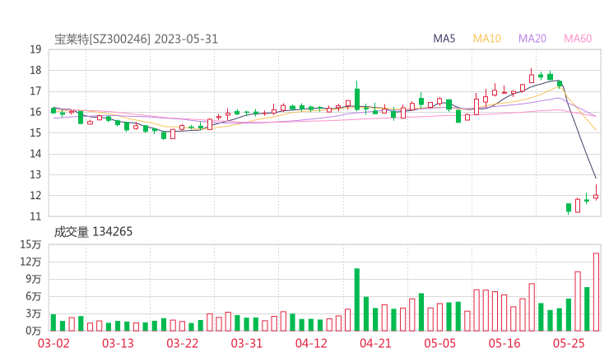The height and width of the screenshot is (362, 609).
Task: Click the MA10 legend label
Action: [x=486, y=39]
